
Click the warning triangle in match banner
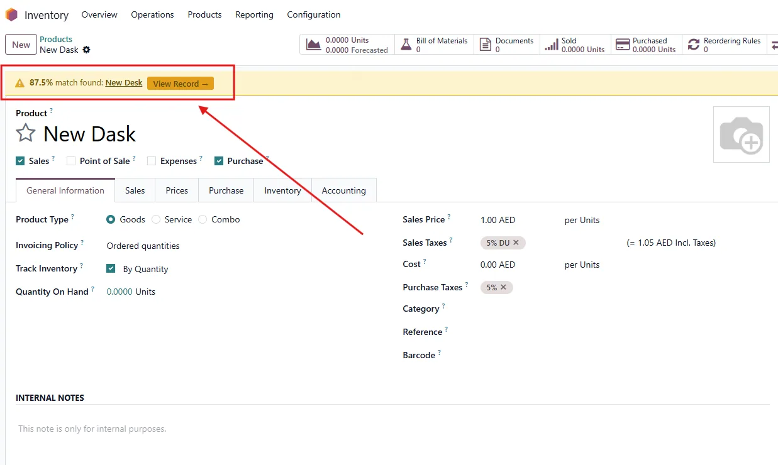pyautogui.click(x=20, y=83)
